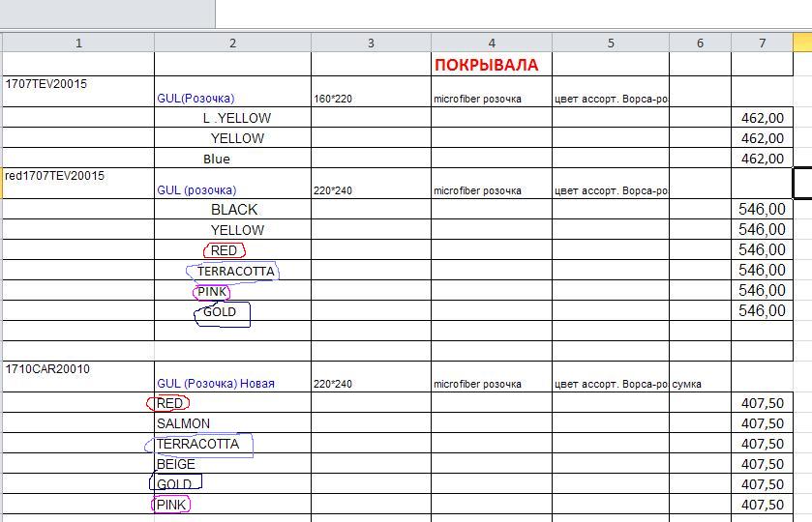Select price 546,00 in BLACK row
Viewport: 812px width, 522px height.
point(763,209)
